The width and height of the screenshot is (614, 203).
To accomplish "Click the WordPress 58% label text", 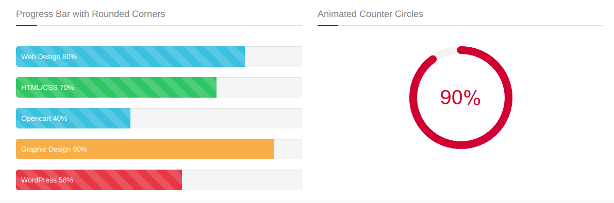I will 47,180.
